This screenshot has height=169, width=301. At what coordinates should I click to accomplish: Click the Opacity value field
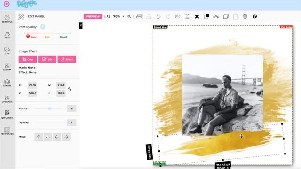pos(71,123)
